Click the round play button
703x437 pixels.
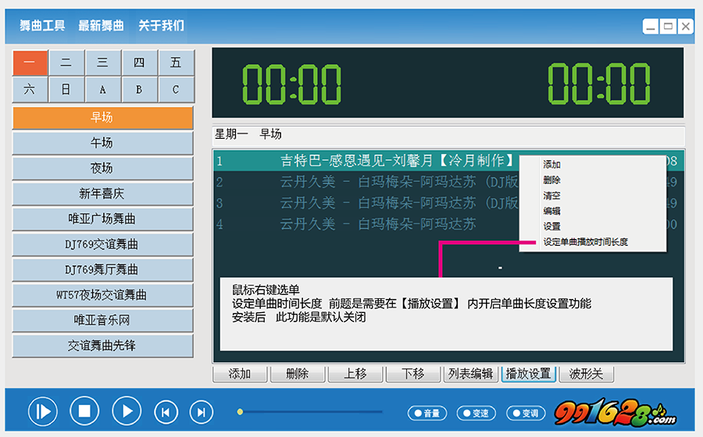tap(127, 410)
